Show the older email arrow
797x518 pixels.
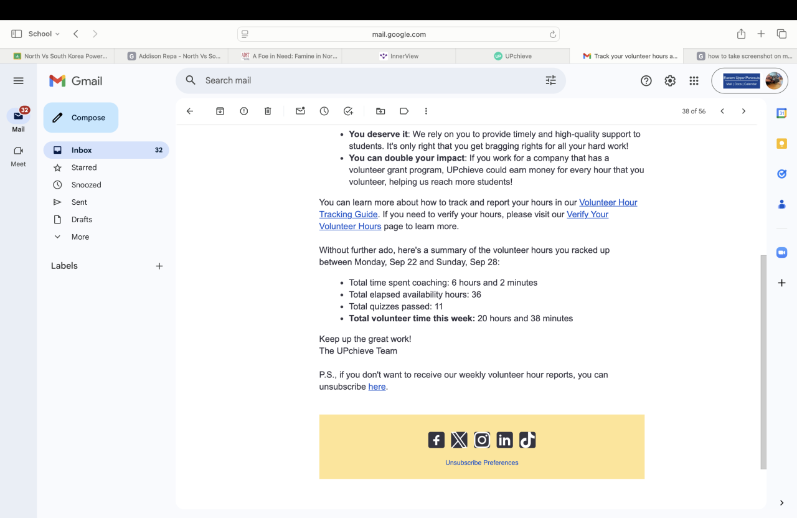(743, 111)
